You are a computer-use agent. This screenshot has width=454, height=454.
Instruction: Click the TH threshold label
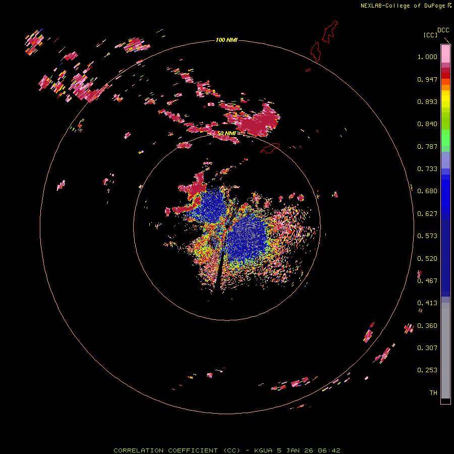coord(433,393)
